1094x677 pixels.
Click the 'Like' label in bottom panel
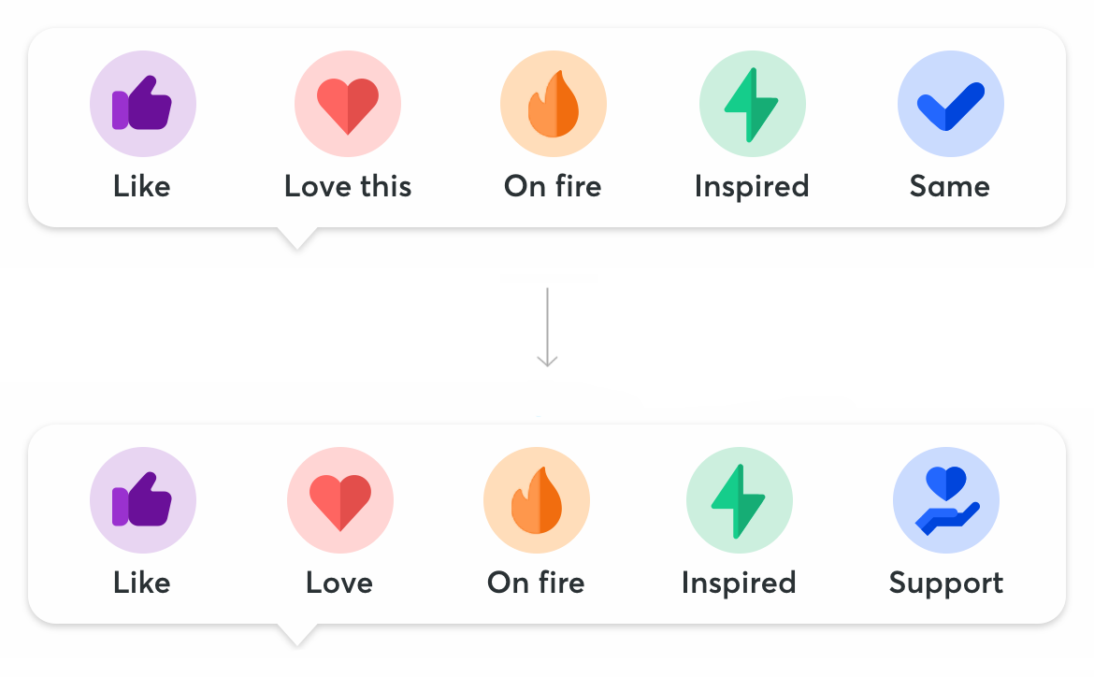[x=141, y=583]
